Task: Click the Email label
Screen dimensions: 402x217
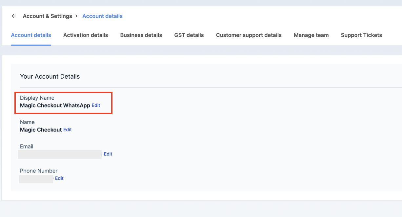Action: pyautogui.click(x=27, y=146)
